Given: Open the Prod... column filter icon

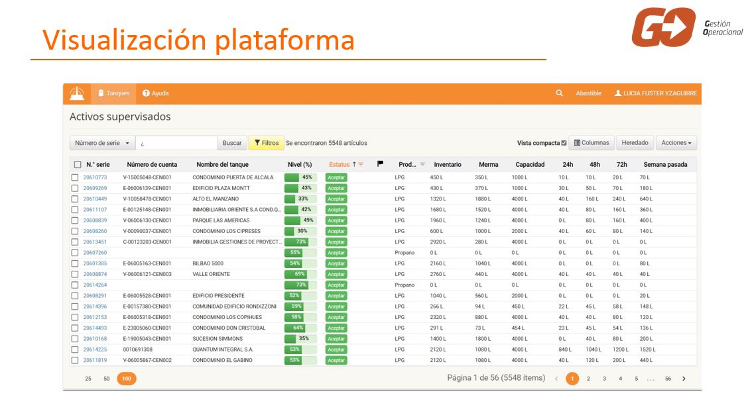Looking at the screenshot, I should [x=422, y=164].
